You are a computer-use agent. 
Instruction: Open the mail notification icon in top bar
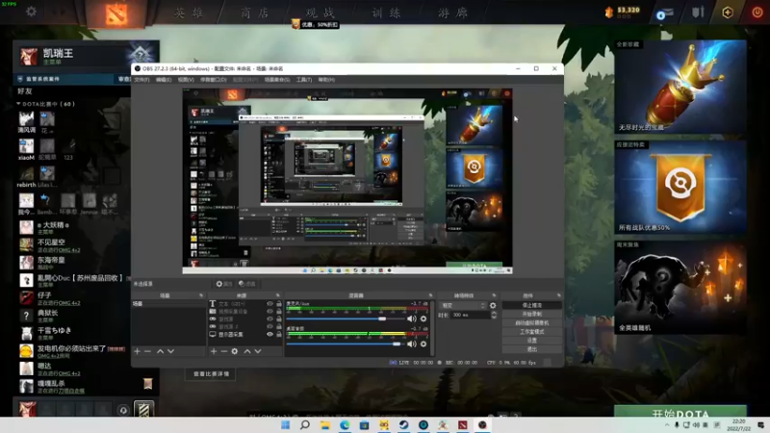[x=664, y=13]
